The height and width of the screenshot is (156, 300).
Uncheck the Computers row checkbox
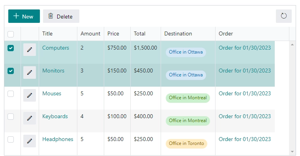pos(11,48)
